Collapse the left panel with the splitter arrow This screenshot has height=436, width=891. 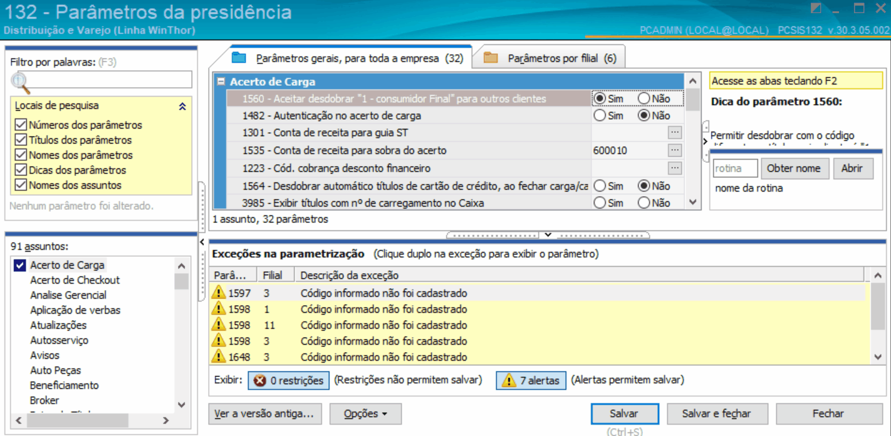202,242
